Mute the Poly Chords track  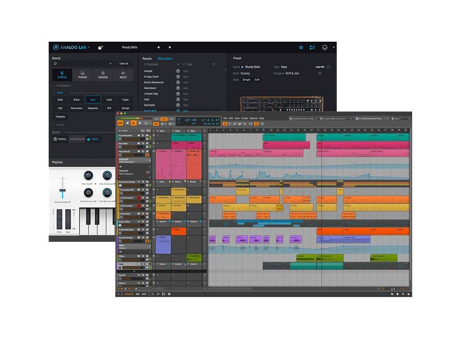(147, 151)
